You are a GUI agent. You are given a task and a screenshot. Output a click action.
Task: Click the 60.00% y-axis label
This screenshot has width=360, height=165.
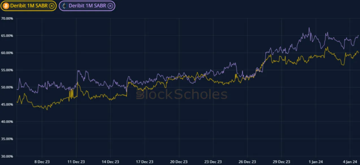click(7, 53)
